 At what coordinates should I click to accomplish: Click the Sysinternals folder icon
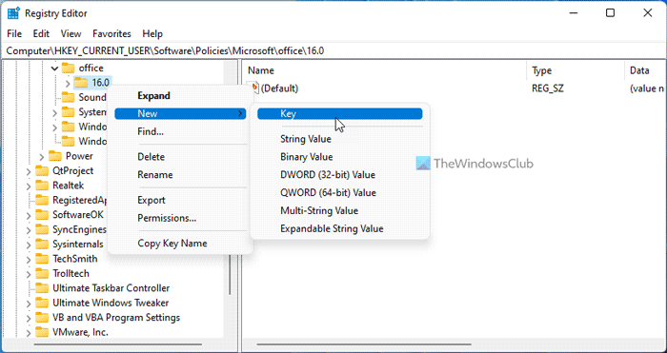[42, 245]
